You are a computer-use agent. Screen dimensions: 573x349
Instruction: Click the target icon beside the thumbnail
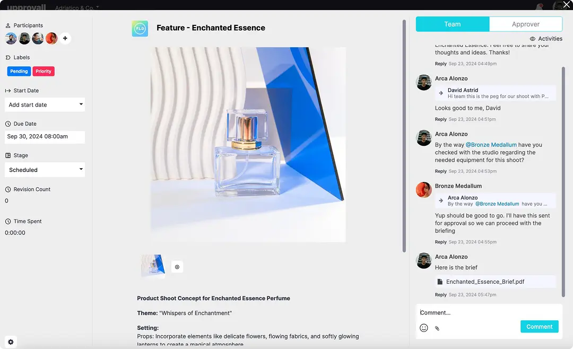(x=177, y=267)
